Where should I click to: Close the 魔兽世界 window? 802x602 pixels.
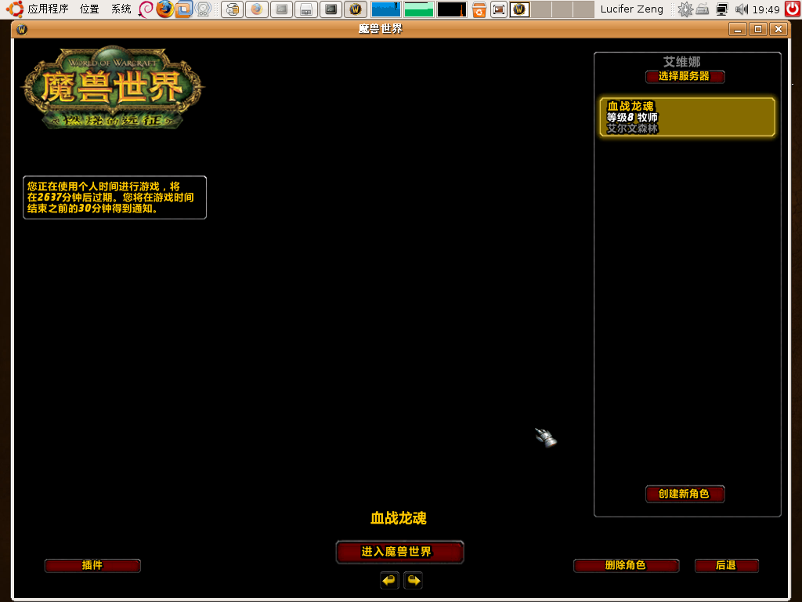(x=779, y=29)
